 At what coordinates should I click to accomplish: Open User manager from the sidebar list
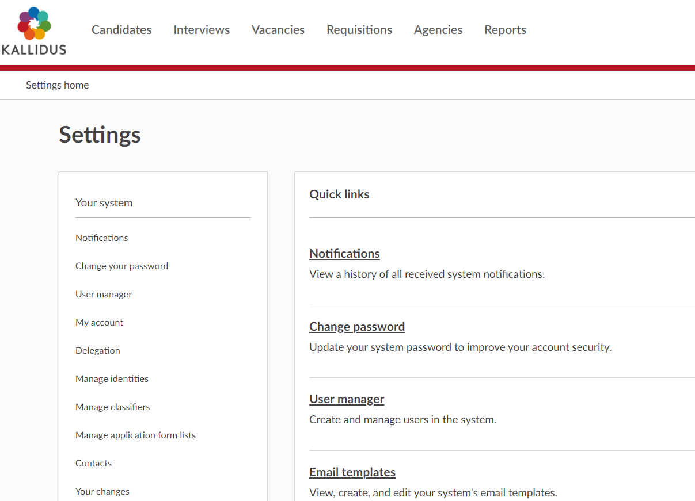tap(104, 295)
